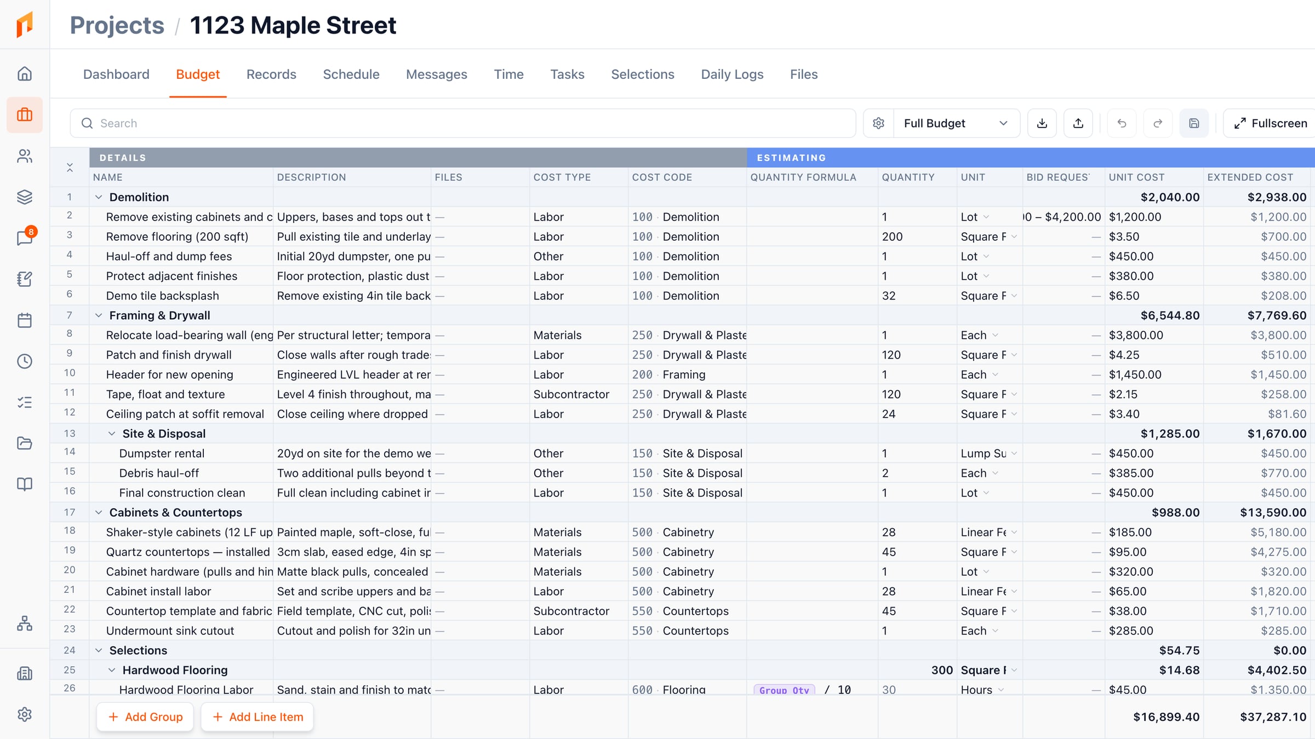Open unit dropdown for Shaker-style cabinets row
This screenshot has height=739, width=1315.
click(x=1014, y=532)
